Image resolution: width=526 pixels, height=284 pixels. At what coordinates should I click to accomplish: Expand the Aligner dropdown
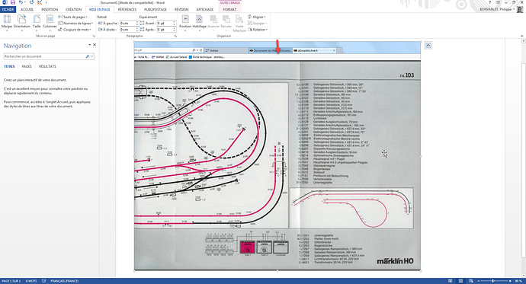tap(257, 17)
